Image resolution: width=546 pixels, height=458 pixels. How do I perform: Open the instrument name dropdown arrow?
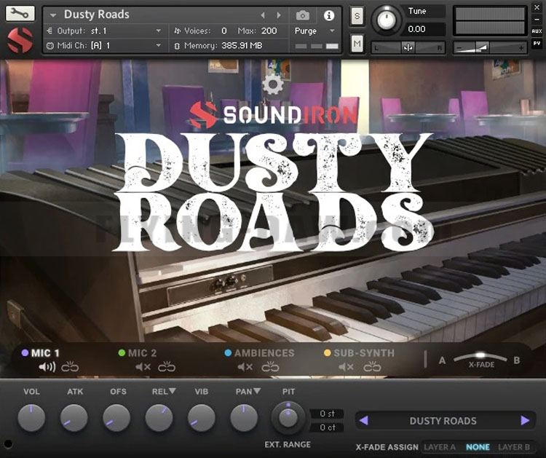53,15
